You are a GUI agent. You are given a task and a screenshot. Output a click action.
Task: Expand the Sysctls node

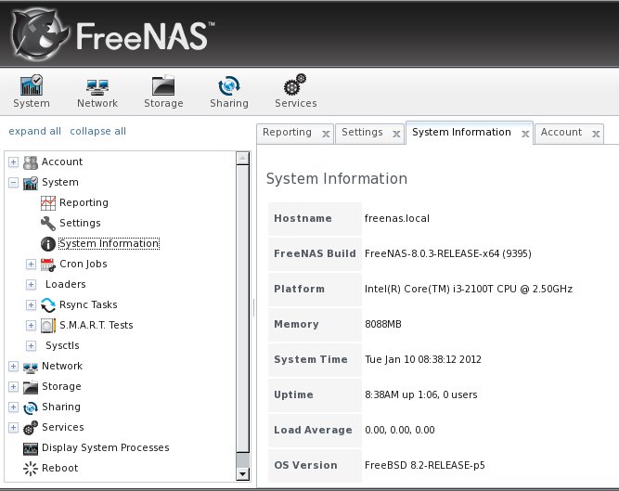click(x=31, y=346)
